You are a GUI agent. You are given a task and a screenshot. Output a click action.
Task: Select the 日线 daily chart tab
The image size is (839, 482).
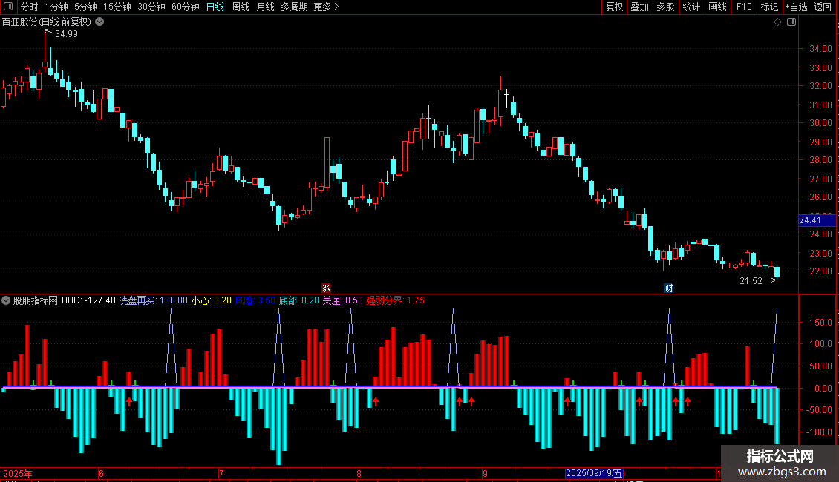(215, 7)
